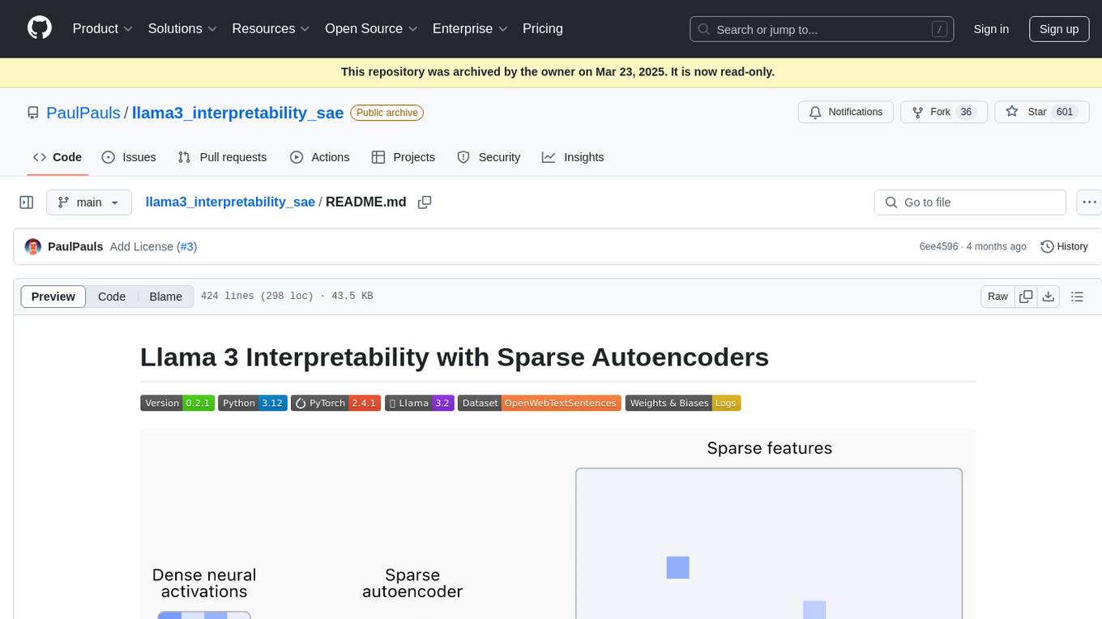Switch to the Issues tab
The image size is (1102, 619).
click(x=129, y=157)
